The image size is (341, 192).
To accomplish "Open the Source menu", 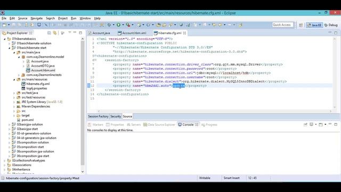I will (x=22, y=19).
